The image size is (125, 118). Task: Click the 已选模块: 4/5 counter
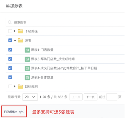click(x=14, y=112)
